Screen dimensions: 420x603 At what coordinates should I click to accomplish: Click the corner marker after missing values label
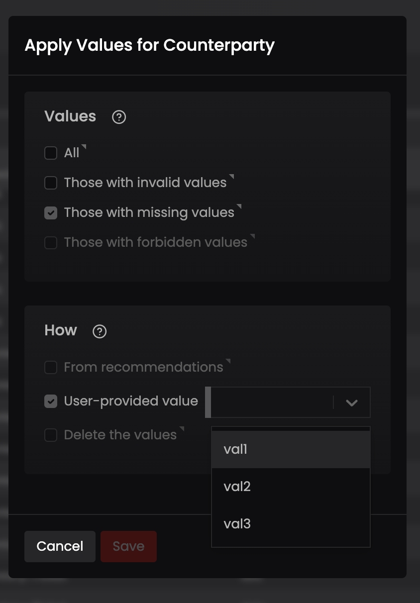tap(239, 206)
